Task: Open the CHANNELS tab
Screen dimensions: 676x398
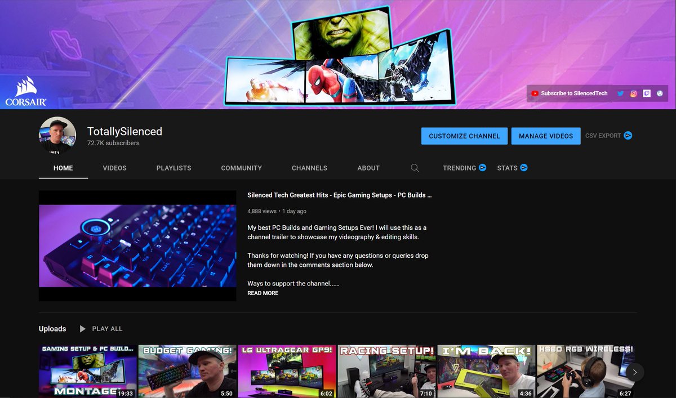Action: [309, 168]
